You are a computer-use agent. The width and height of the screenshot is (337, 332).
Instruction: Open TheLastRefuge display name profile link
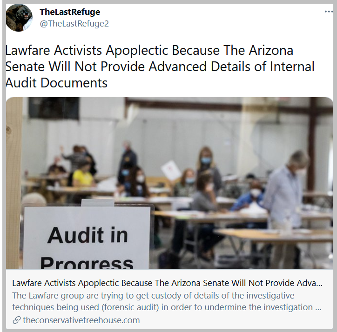point(70,12)
